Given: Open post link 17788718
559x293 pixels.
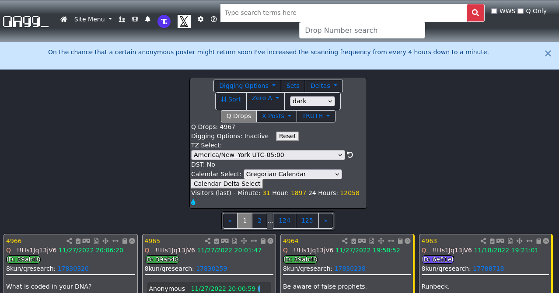Looking at the screenshot, I should (x=488, y=269).
